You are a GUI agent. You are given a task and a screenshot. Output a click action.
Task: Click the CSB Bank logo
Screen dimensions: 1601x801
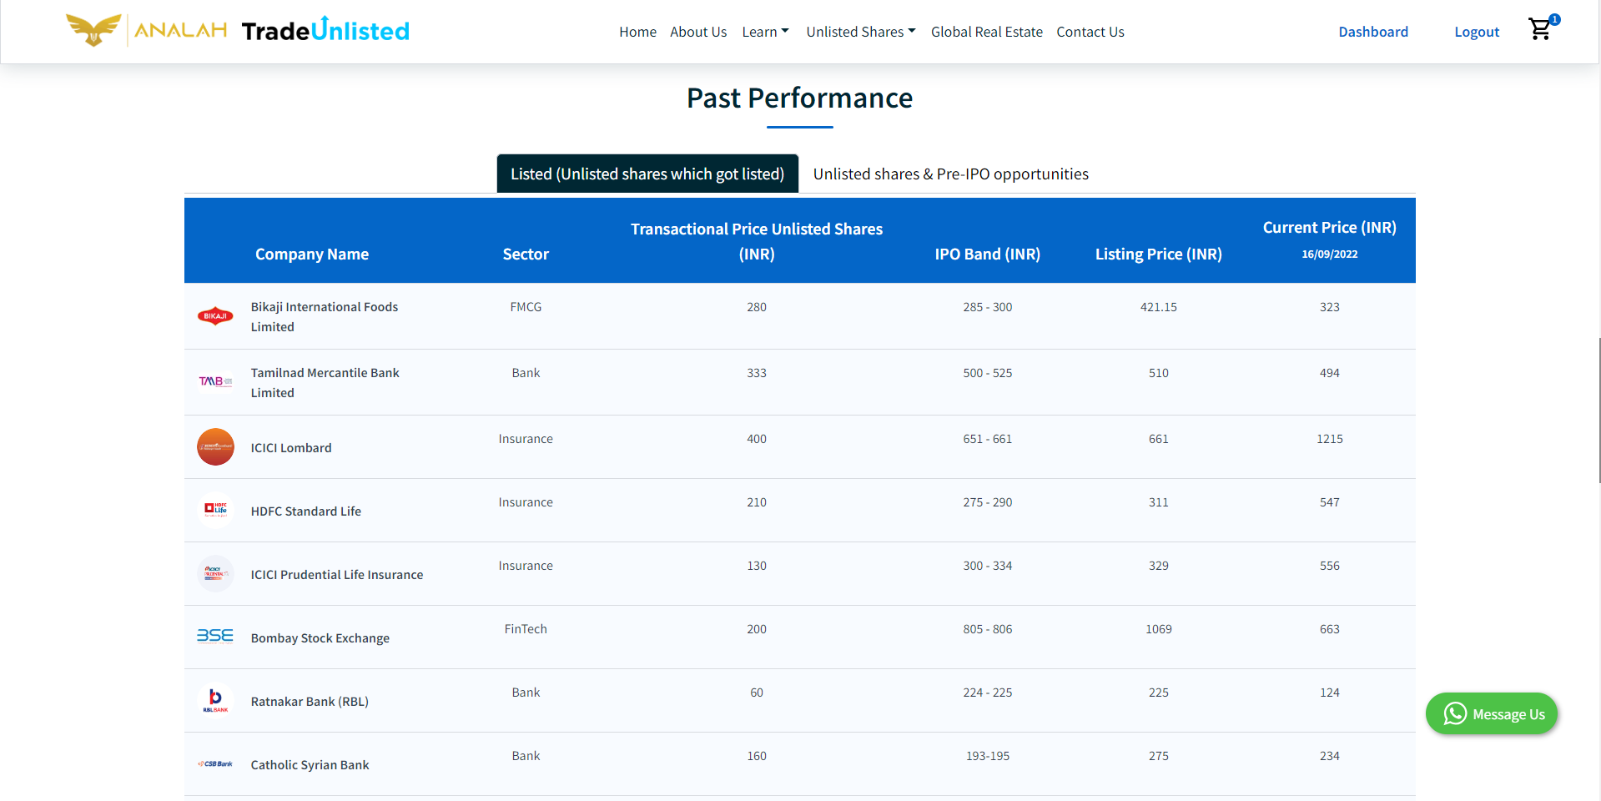pos(215,764)
